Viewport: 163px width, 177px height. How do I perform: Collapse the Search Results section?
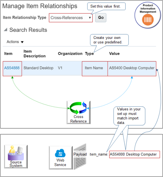6,30
